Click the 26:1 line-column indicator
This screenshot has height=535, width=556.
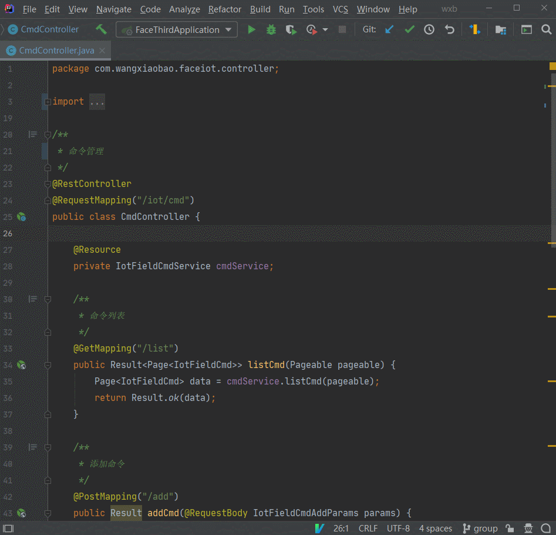pyautogui.click(x=341, y=529)
